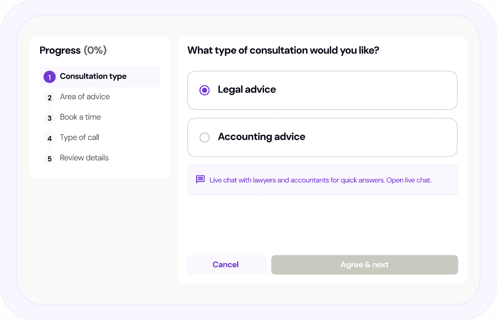497x320 pixels.
Task: Click the Legal advice option label
Action: 246,90
